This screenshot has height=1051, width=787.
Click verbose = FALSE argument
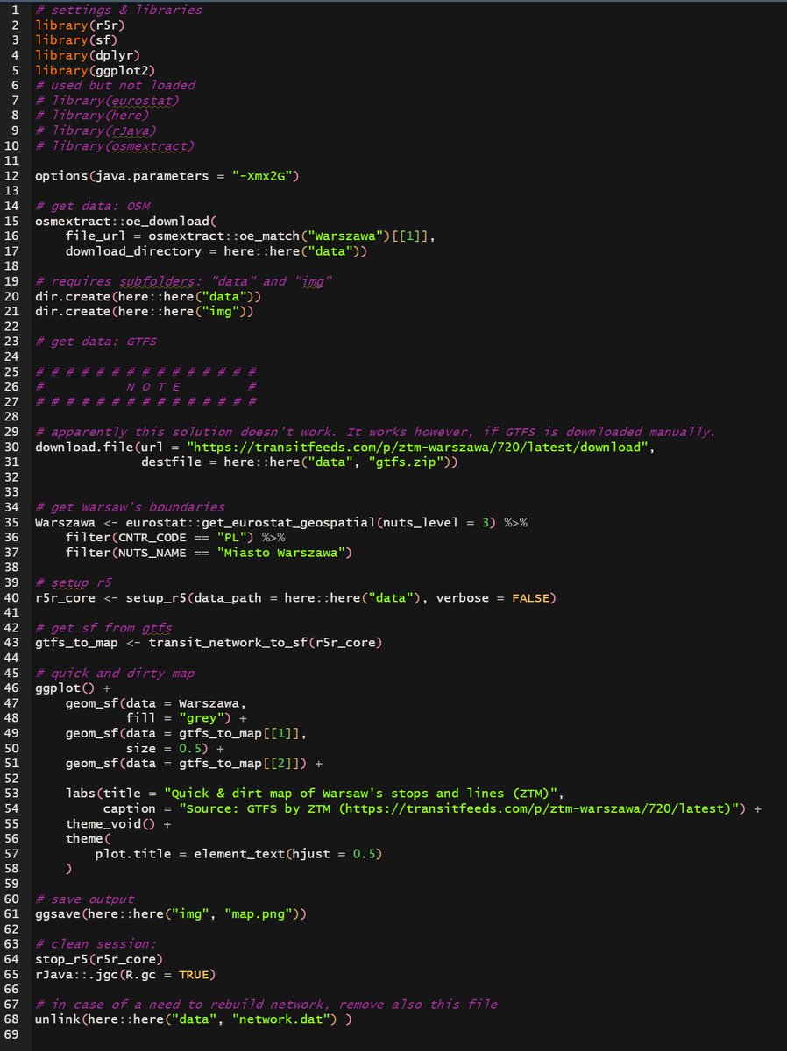(492, 597)
